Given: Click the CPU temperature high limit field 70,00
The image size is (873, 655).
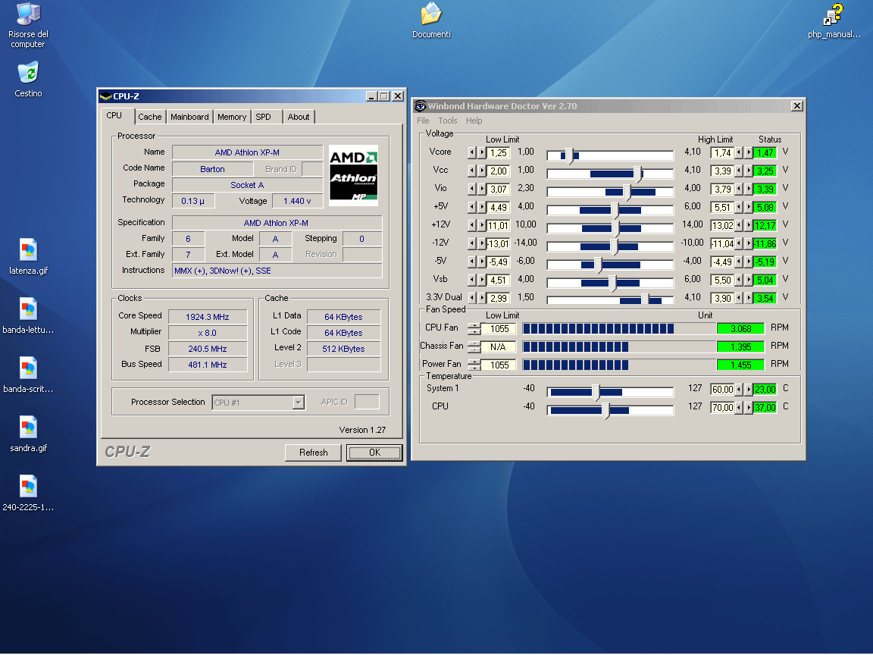Looking at the screenshot, I should click(722, 408).
